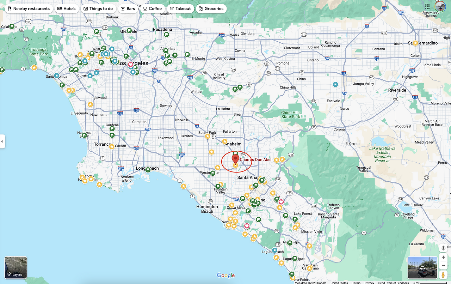Click the Compton city label
This screenshot has width=451, height=284.
139,122
